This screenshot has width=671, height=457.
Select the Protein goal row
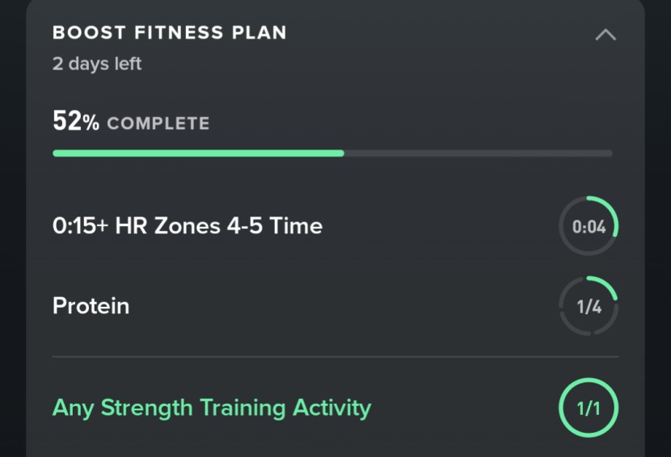91,306
